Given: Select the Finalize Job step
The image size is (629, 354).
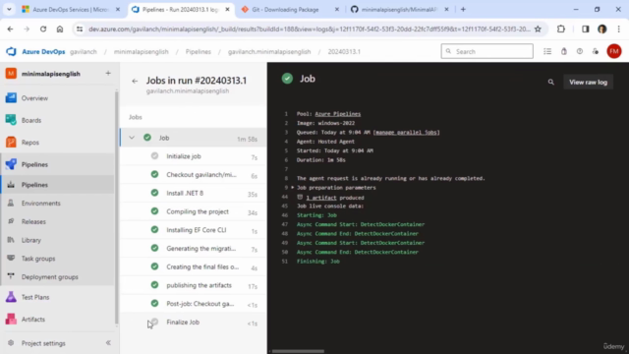Looking at the screenshot, I should pos(194,323).
